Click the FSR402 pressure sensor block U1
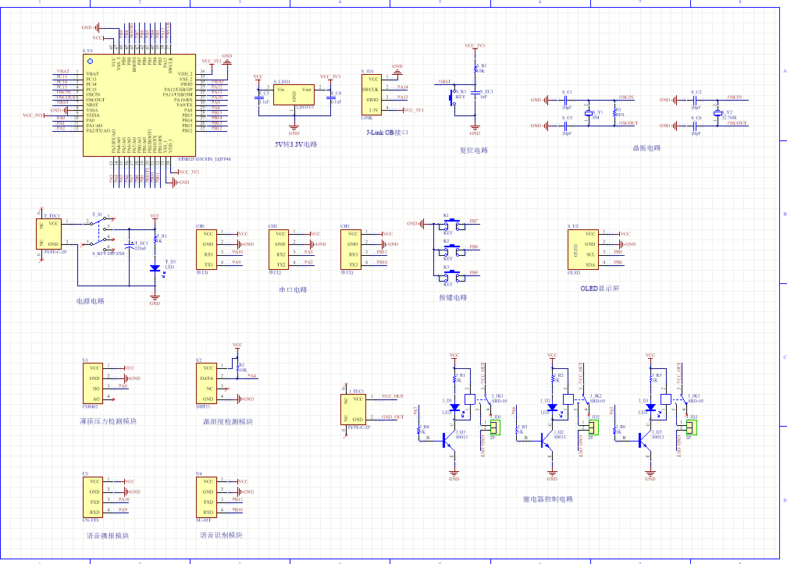Image resolution: width=787 pixels, height=564 pixels. pyautogui.click(x=94, y=382)
